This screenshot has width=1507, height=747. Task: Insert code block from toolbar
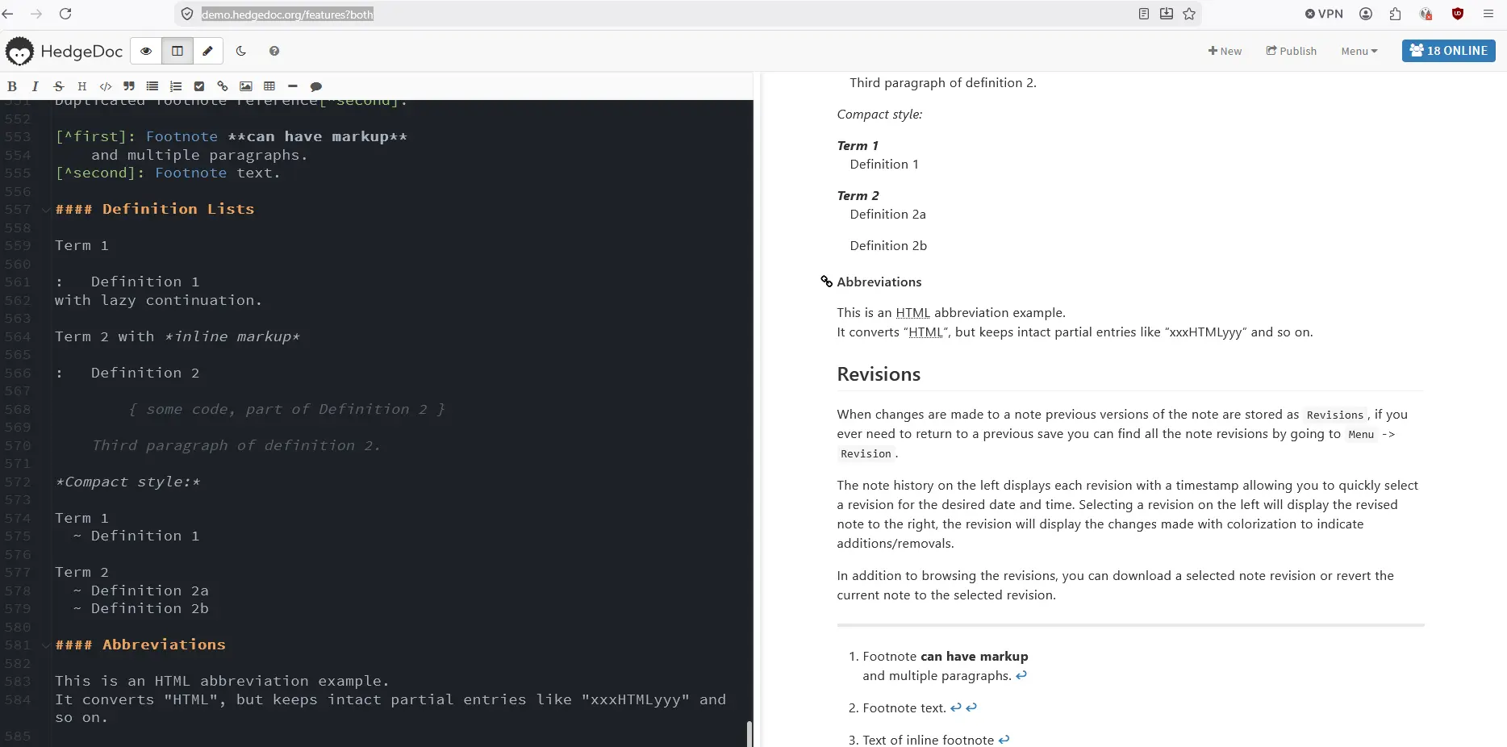click(x=106, y=86)
